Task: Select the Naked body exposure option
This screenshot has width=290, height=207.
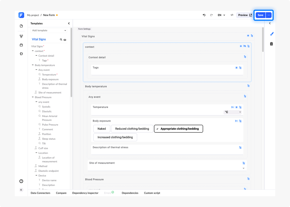Action: [x=102, y=129]
